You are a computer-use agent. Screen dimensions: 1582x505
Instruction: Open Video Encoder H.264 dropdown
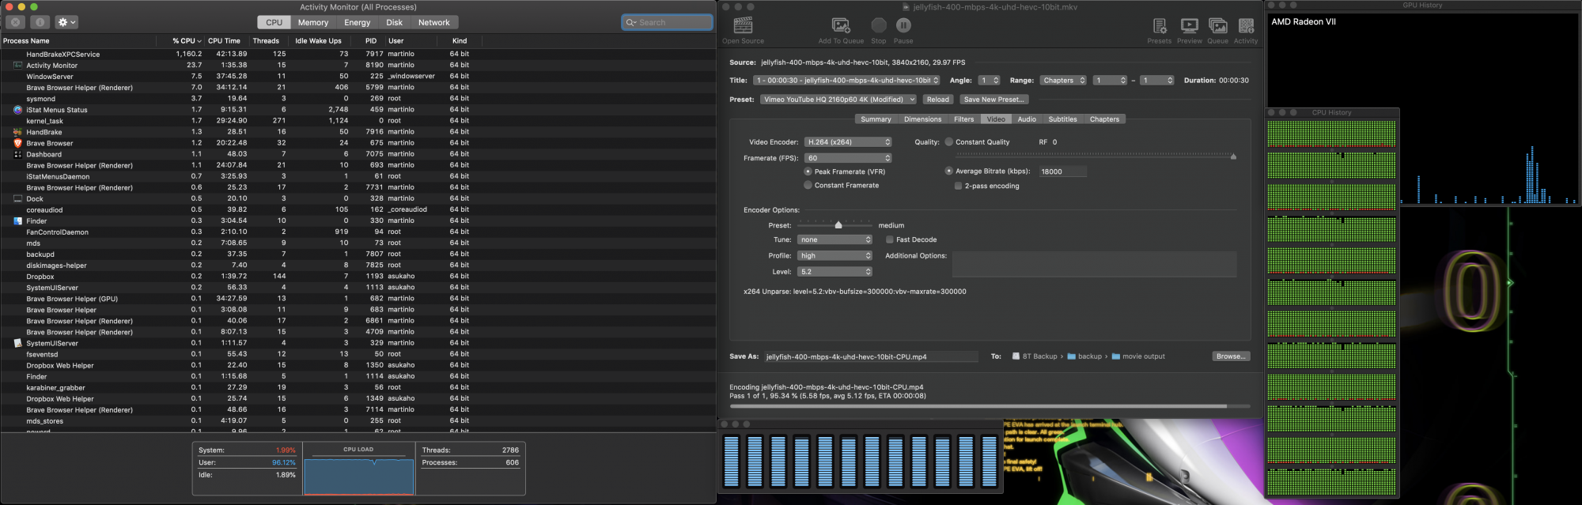(x=848, y=142)
